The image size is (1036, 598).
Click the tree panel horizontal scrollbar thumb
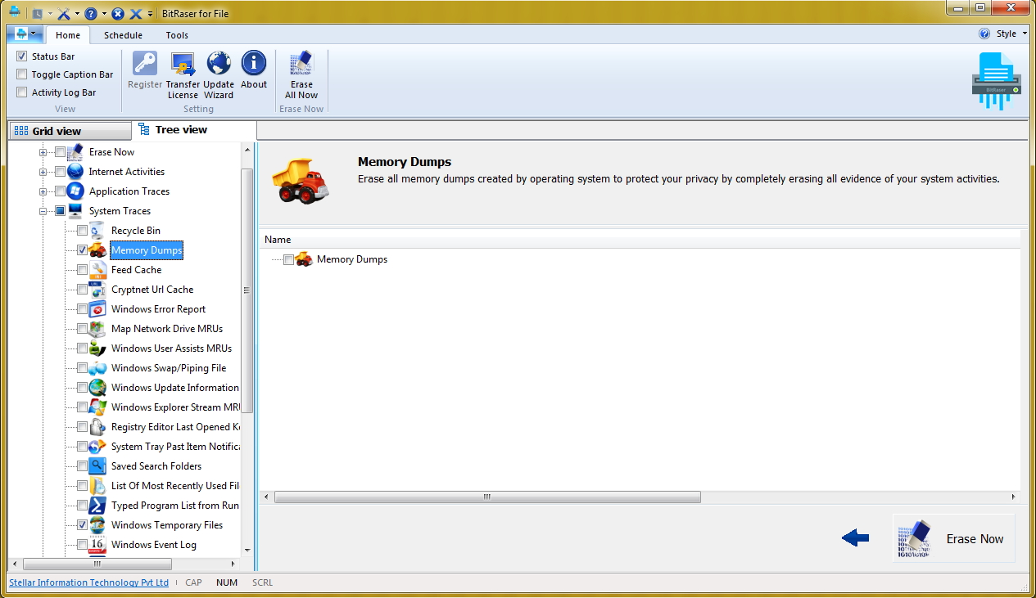click(97, 564)
